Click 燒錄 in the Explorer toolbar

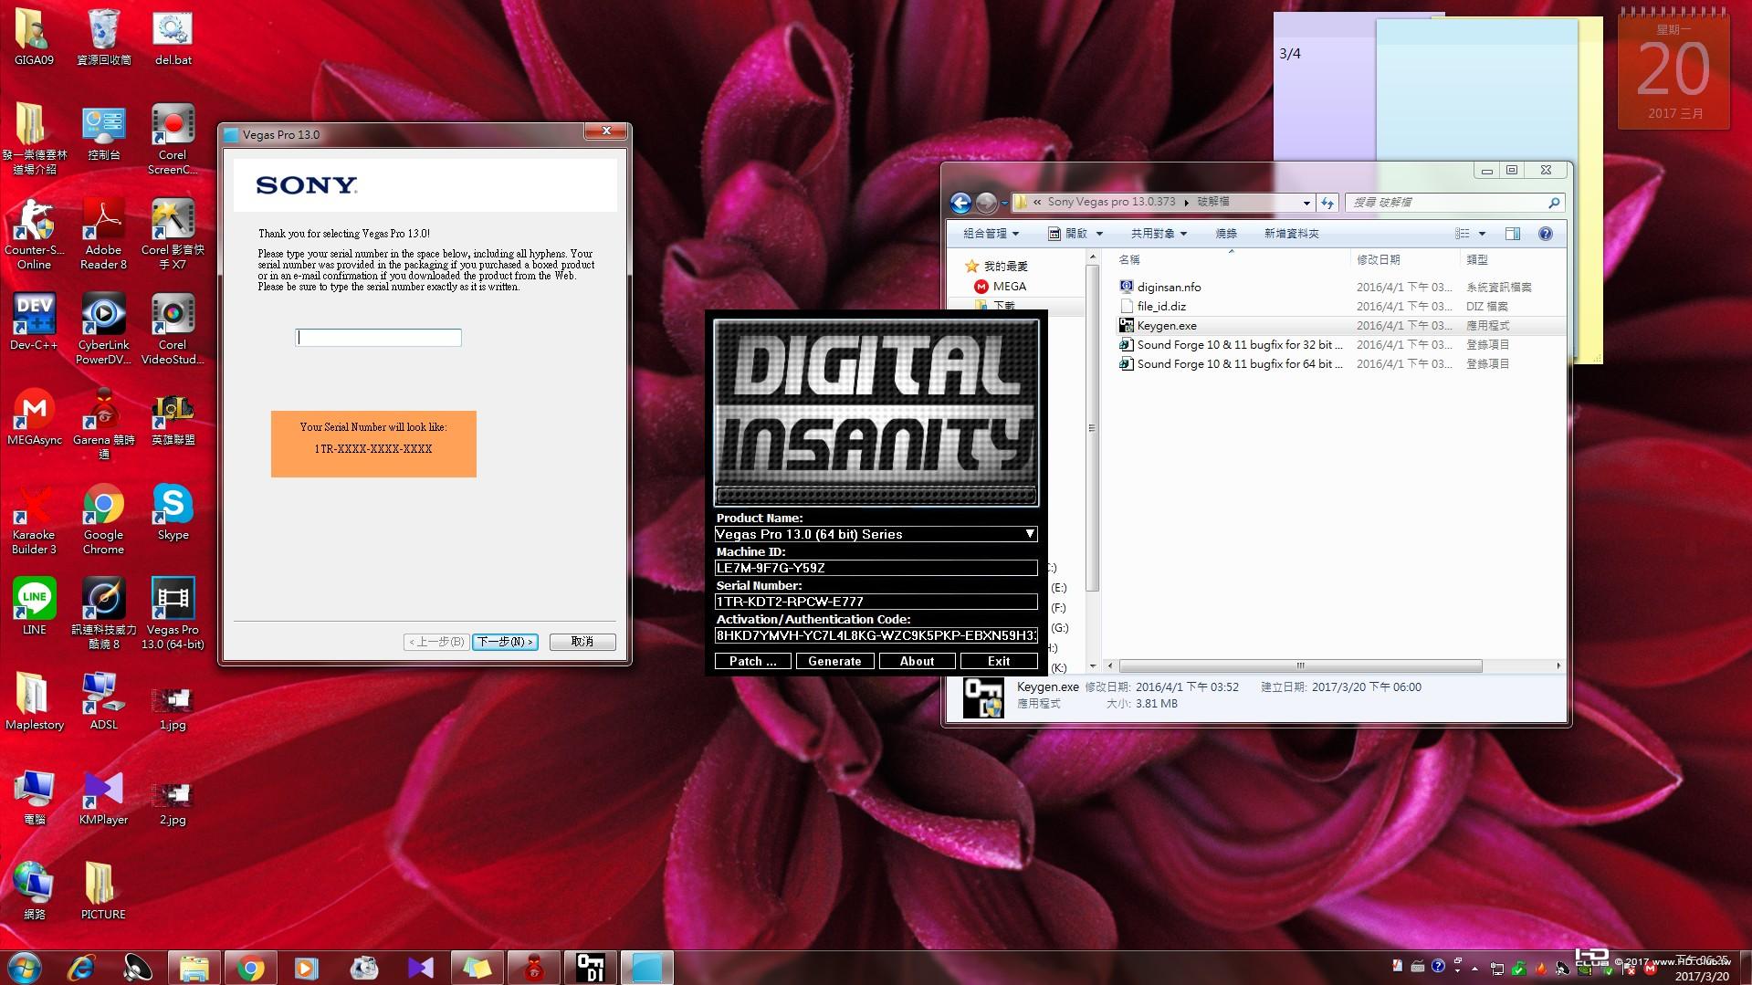(1226, 234)
